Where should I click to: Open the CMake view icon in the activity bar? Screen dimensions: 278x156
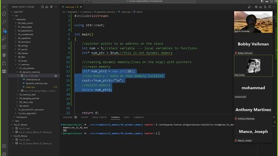[x=4, y=71]
